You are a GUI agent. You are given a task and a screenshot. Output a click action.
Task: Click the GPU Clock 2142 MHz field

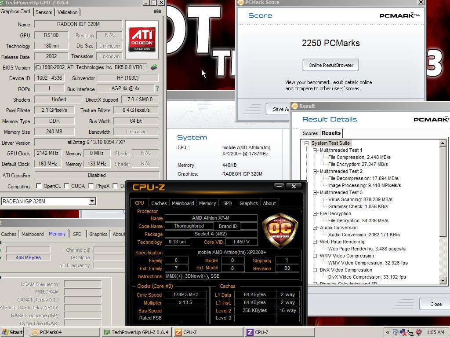click(47, 153)
